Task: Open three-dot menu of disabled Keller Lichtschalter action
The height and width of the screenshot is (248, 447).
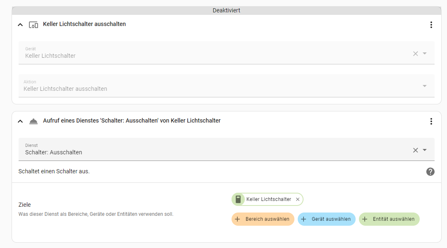Action: pyautogui.click(x=431, y=25)
